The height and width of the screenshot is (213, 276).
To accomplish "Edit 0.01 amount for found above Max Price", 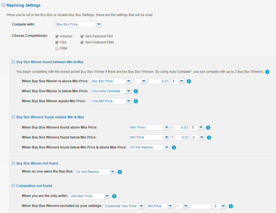I will pos(181,127).
